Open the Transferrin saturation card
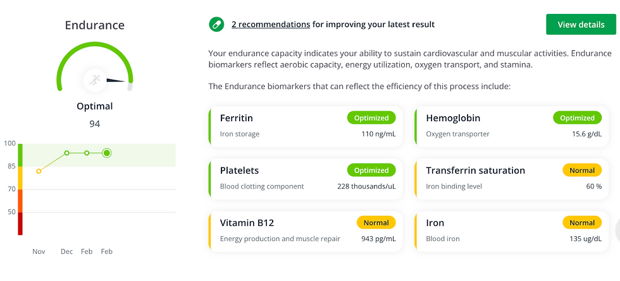 point(512,179)
